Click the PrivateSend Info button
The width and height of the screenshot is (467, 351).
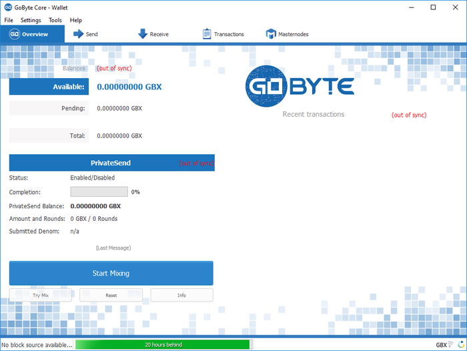(181, 295)
